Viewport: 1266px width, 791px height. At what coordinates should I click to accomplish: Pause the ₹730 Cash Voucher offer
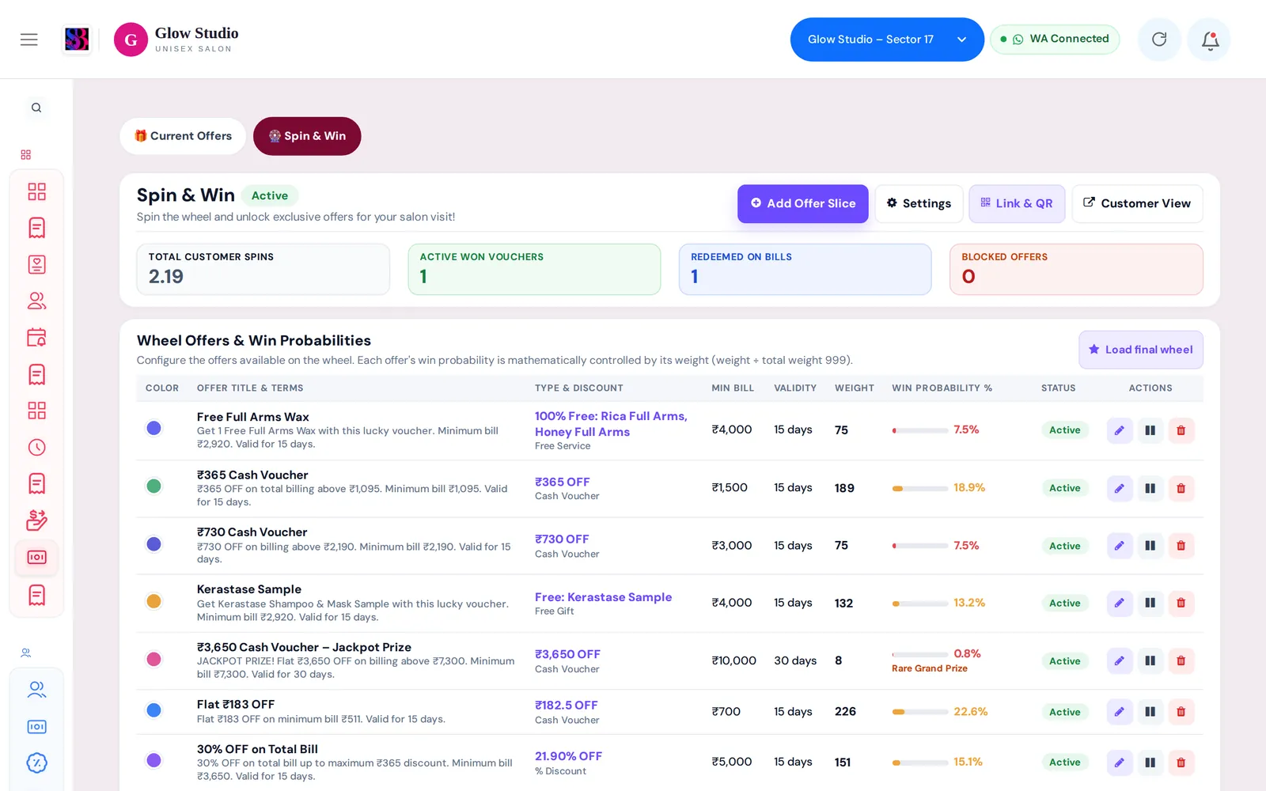point(1150,546)
